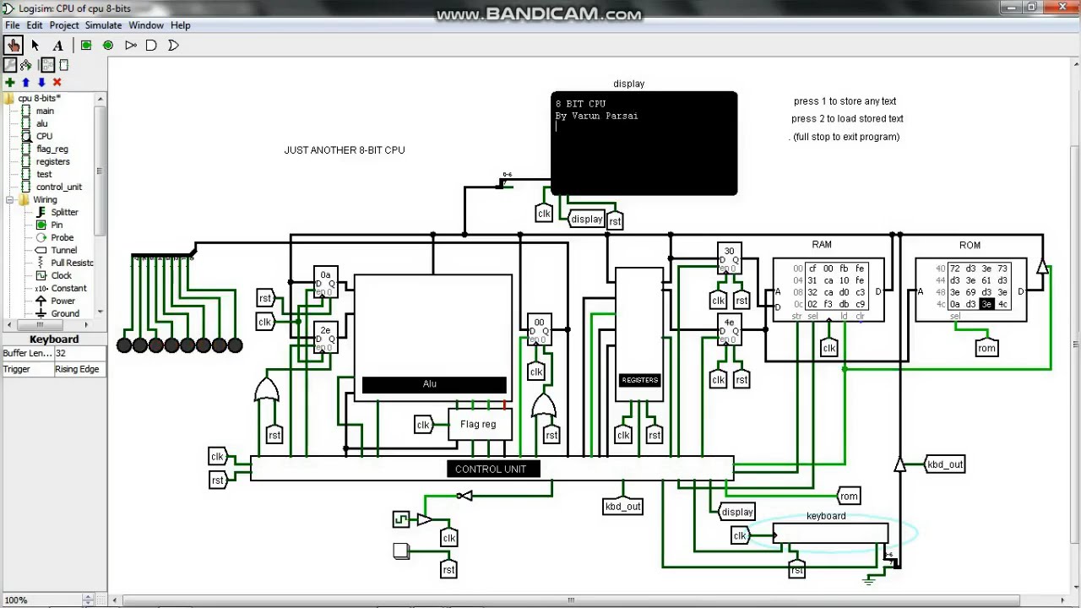Open the Project menu
The height and width of the screenshot is (608, 1081).
(64, 25)
